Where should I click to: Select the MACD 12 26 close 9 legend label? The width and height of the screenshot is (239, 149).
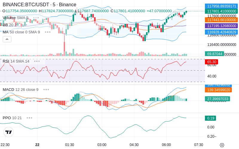[21, 90]
